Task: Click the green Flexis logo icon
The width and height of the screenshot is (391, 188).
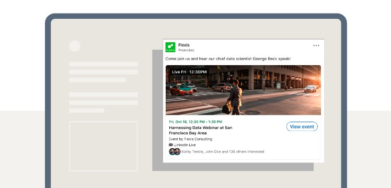Action: point(170,47)
